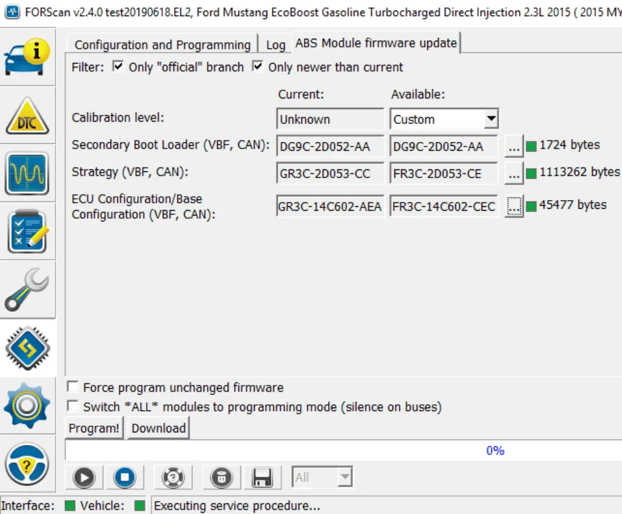Select ABS Module firmware update tab
The image size is (622, 514).
(x=376, y=43)
